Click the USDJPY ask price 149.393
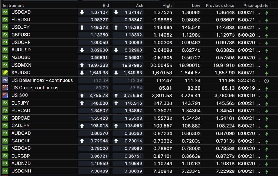This screenshot has width=278, height=176. (x=134, y=27)
